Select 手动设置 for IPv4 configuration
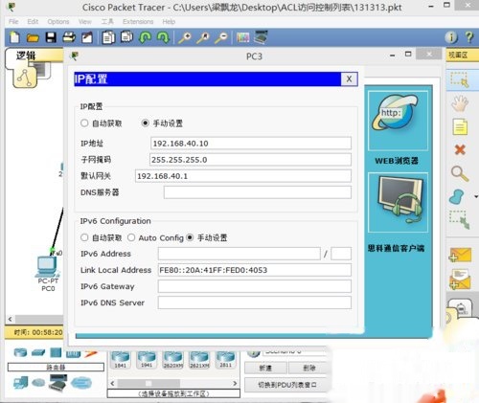479x403 pixels. (x=145, y=123)
